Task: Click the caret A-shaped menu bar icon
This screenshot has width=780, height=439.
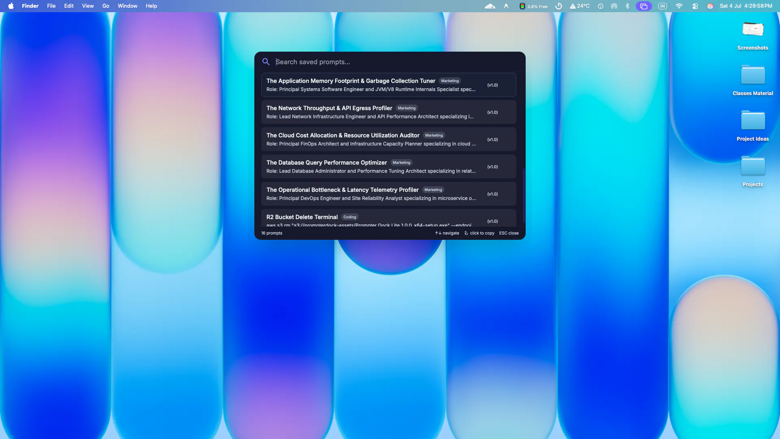Action: point(506,6)
